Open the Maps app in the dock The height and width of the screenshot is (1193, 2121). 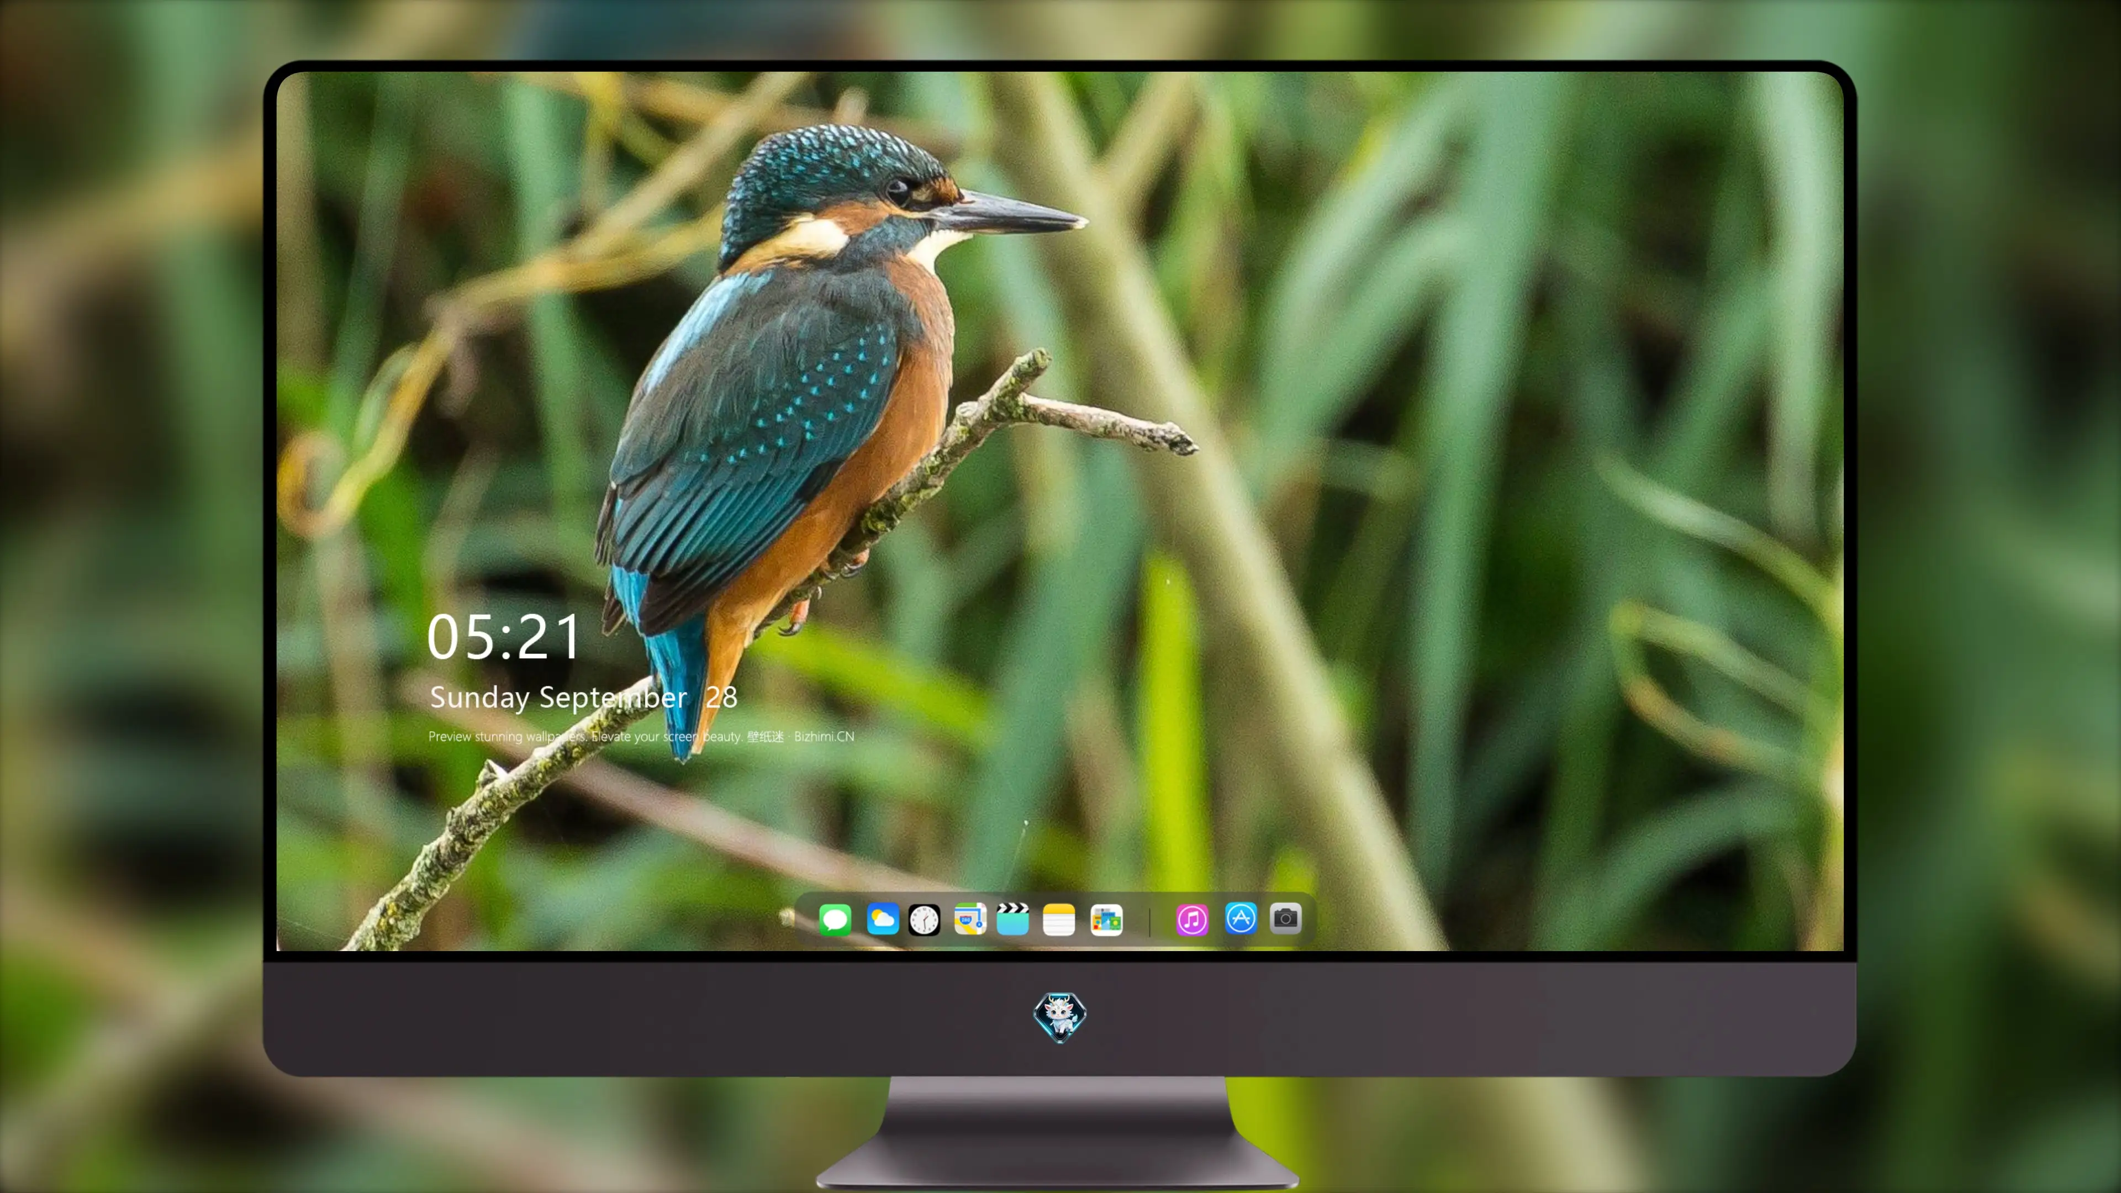(x=970, y=919)
